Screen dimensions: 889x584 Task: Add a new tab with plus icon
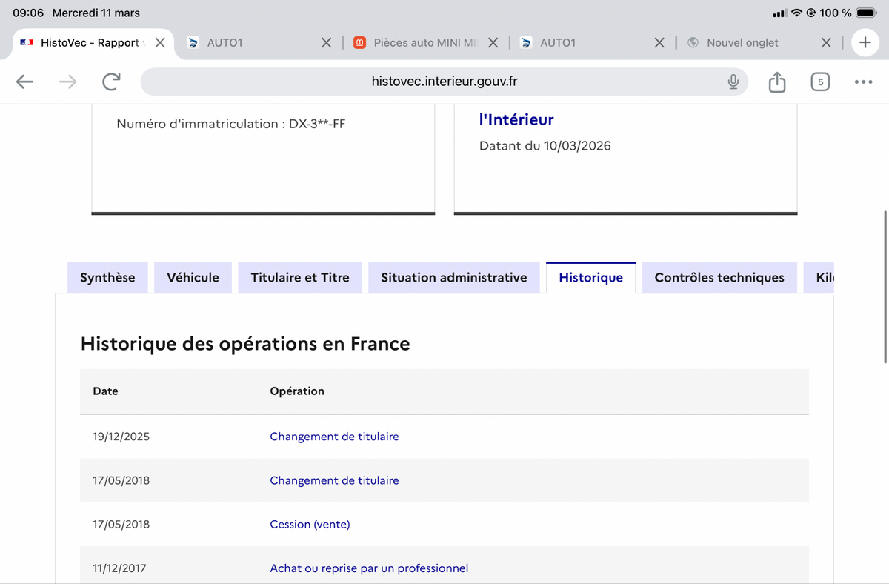point(865,43)
